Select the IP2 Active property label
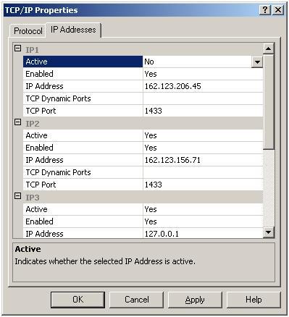Screen dimensions: 289x317 (36, 135)
